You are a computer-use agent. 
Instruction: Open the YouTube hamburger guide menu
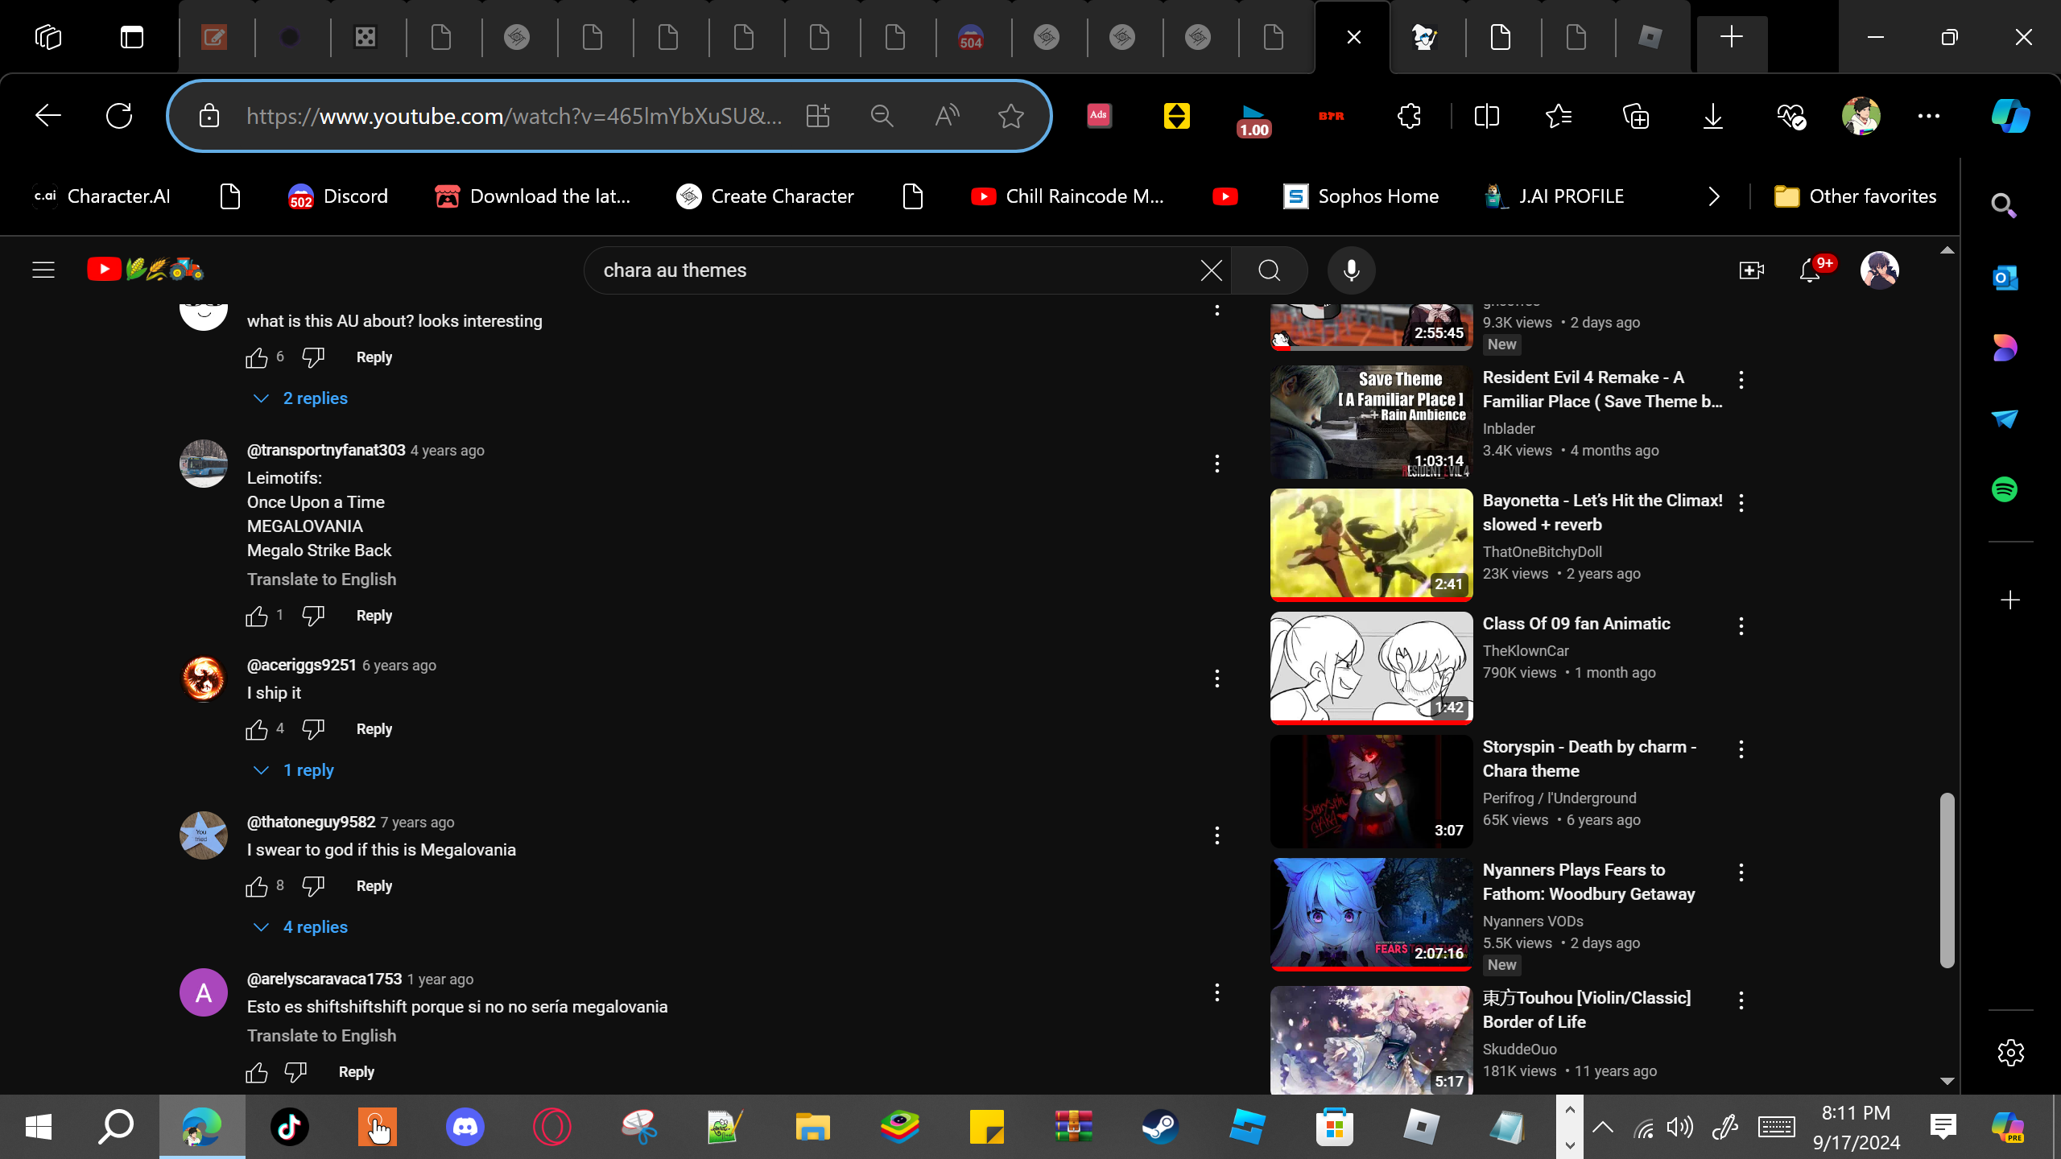(x=43, y=270)
